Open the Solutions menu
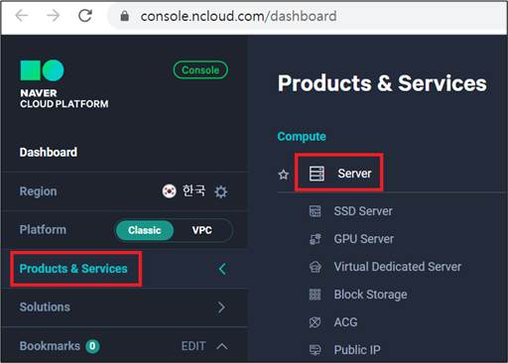Viewport: 508px width, 363px height. click(x=45, y=307)
